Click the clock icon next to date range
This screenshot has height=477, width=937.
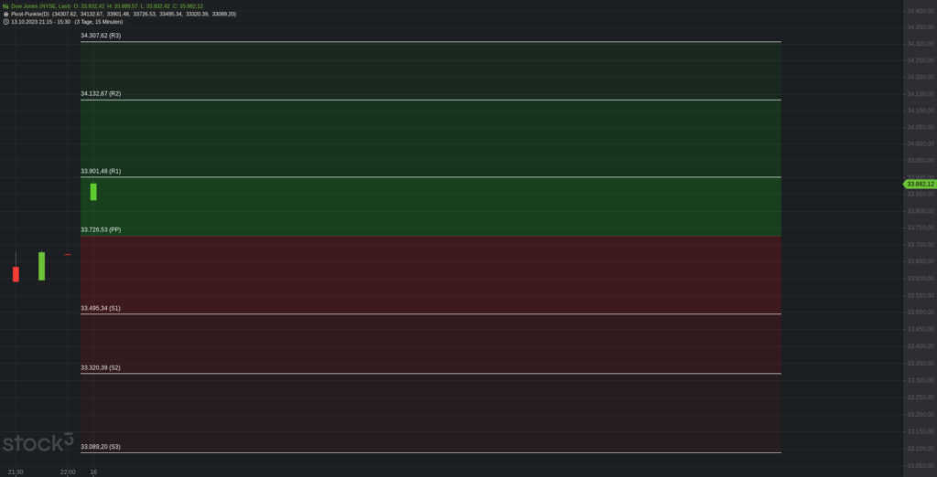(x=5, y=22)
